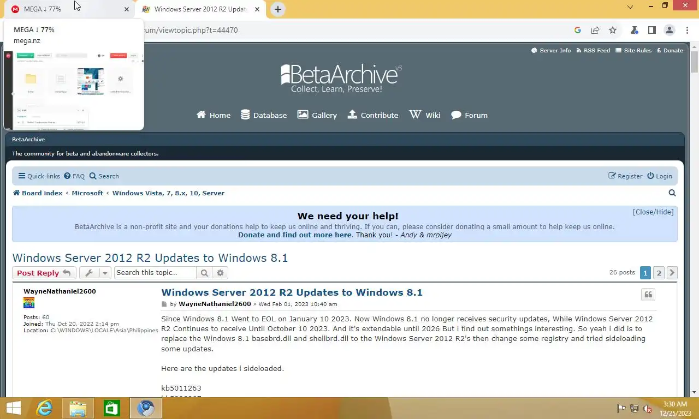The width and height of the screenshot is (699, 419).
Task: Go to Microsoft breadcrumb
Action: (x=87, y=193)
